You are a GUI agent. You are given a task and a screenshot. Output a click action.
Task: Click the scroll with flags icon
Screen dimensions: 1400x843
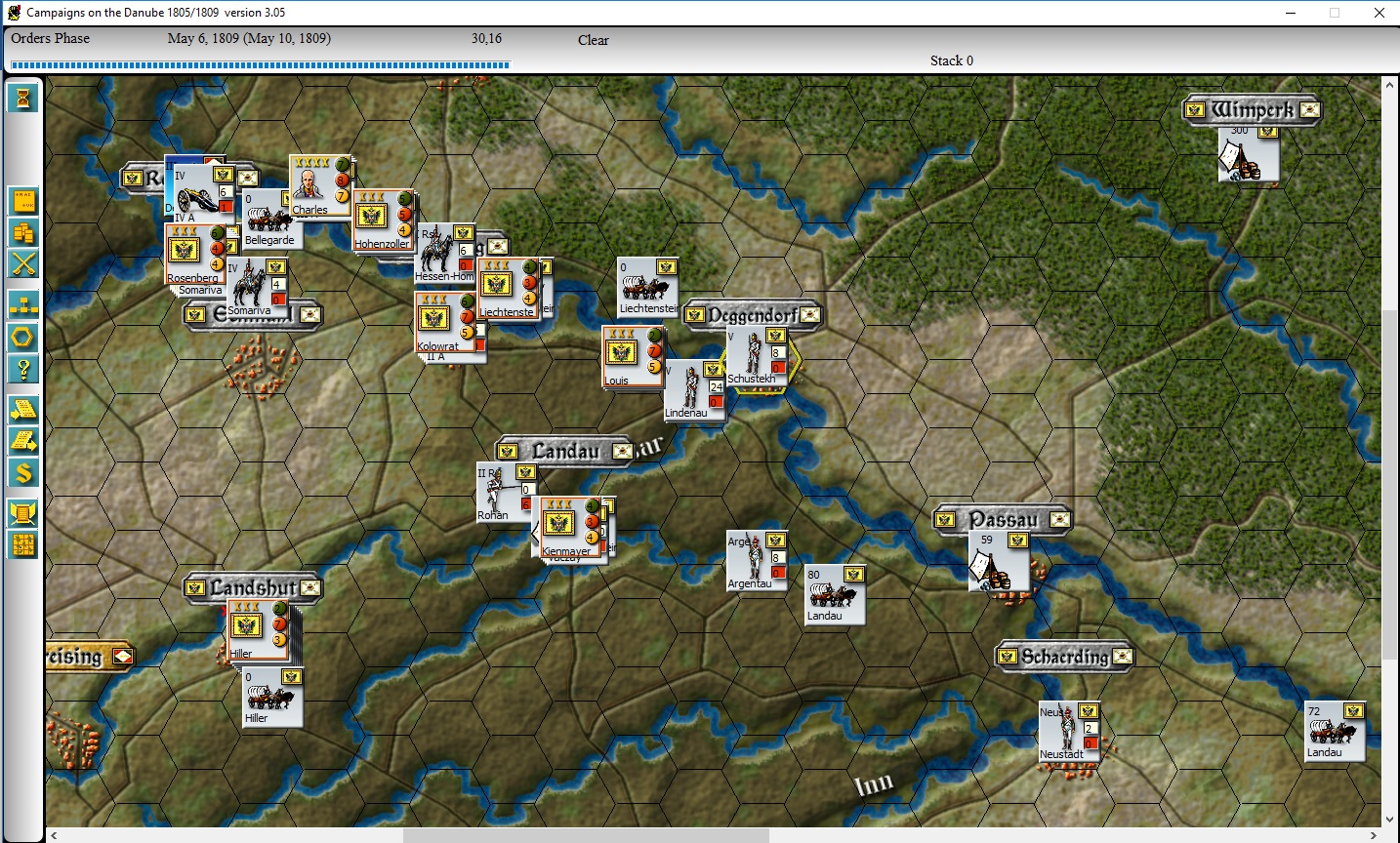tap(23, 513)
